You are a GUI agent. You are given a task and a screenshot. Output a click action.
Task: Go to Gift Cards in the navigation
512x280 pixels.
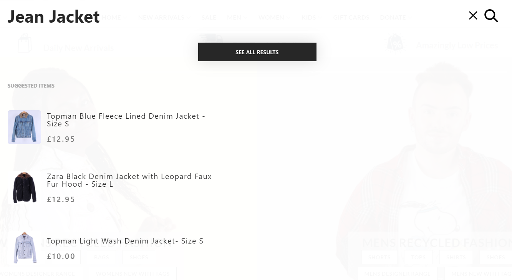[x=351, y=18]
